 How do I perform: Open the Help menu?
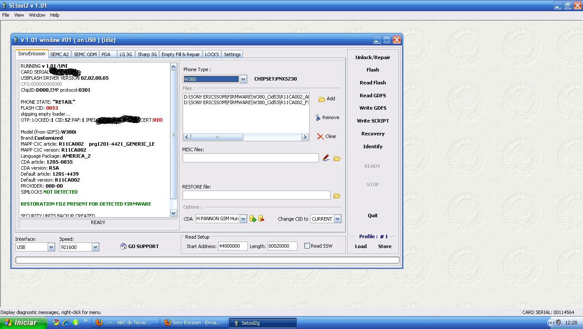pos(54,15)
